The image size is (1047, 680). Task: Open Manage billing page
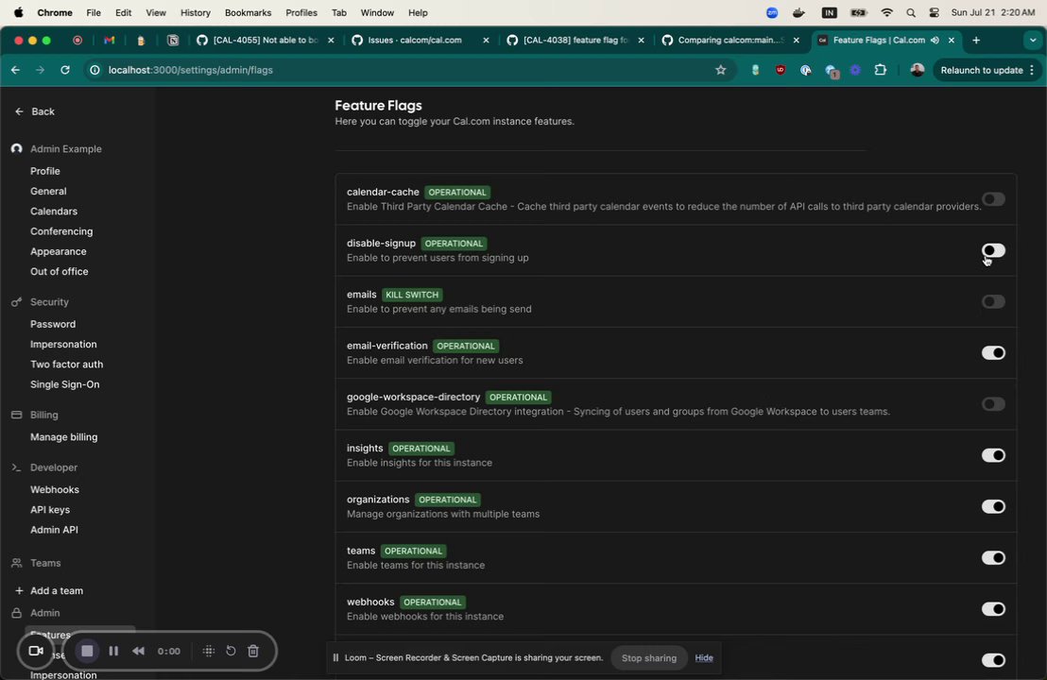tap(63, 436)
